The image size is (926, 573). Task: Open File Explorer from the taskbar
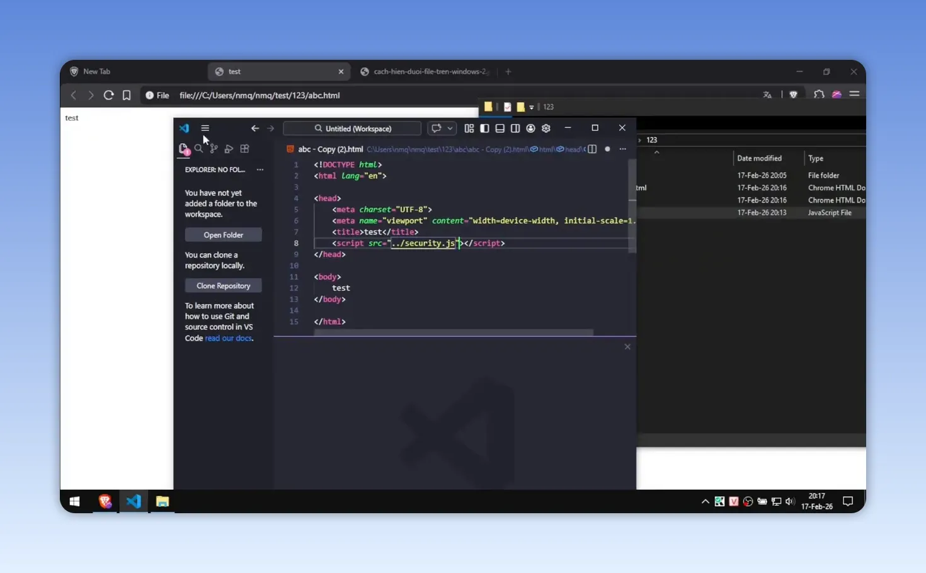tap(163, 501)
